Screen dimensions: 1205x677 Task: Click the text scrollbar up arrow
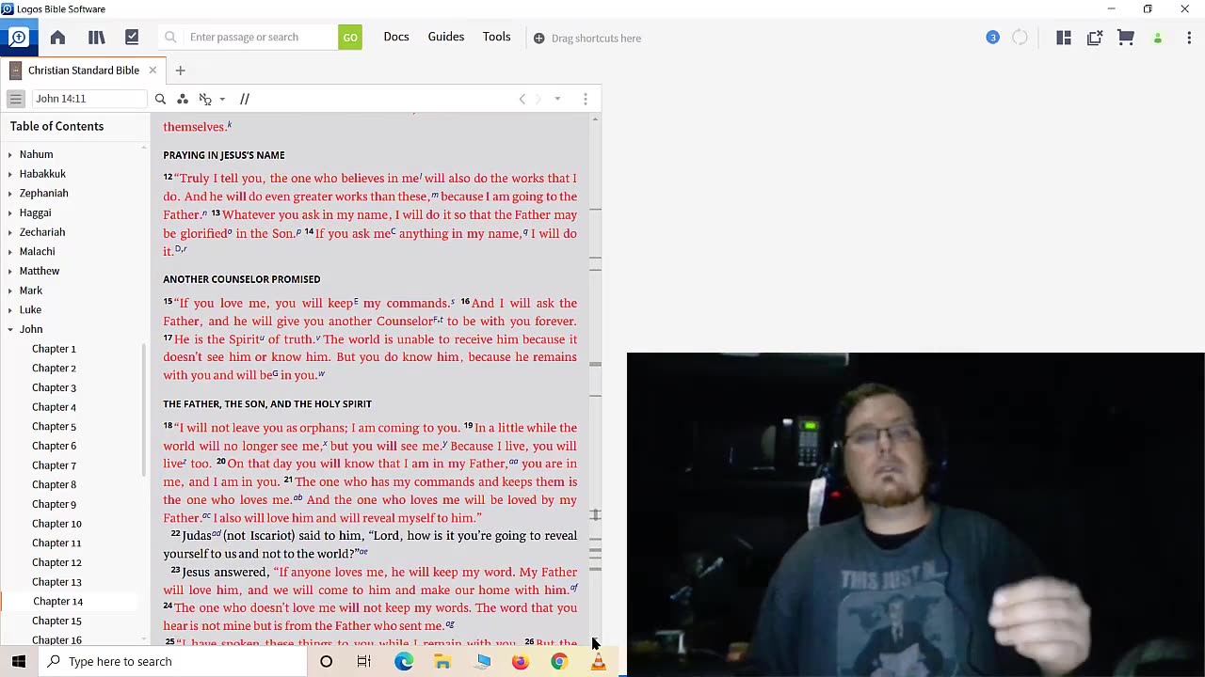pos(595,119)
